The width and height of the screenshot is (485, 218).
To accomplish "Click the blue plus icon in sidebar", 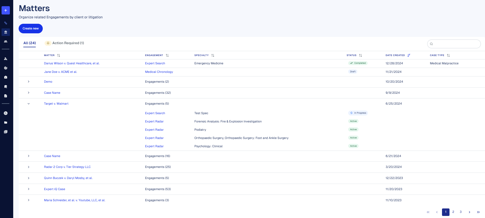I will coord(6,10).
